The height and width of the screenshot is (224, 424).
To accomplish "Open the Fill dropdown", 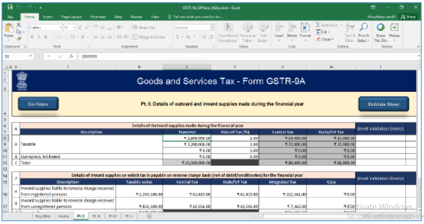I will coord(323,32).
